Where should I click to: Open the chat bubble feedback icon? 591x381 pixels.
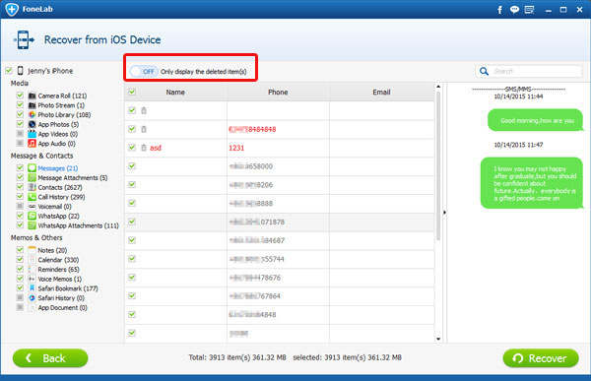(x=514, y=10)
